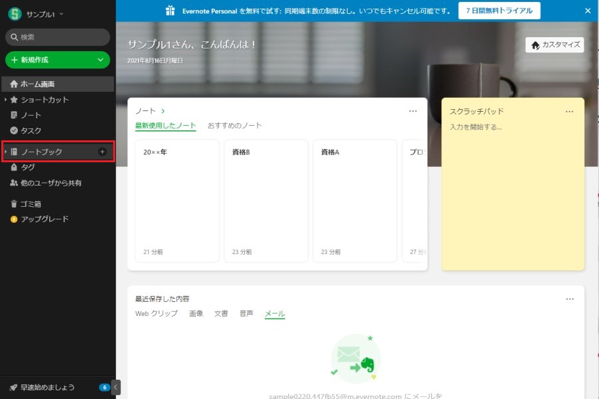Expand the account menu chevron beside サンプル1

coord(61,14)
